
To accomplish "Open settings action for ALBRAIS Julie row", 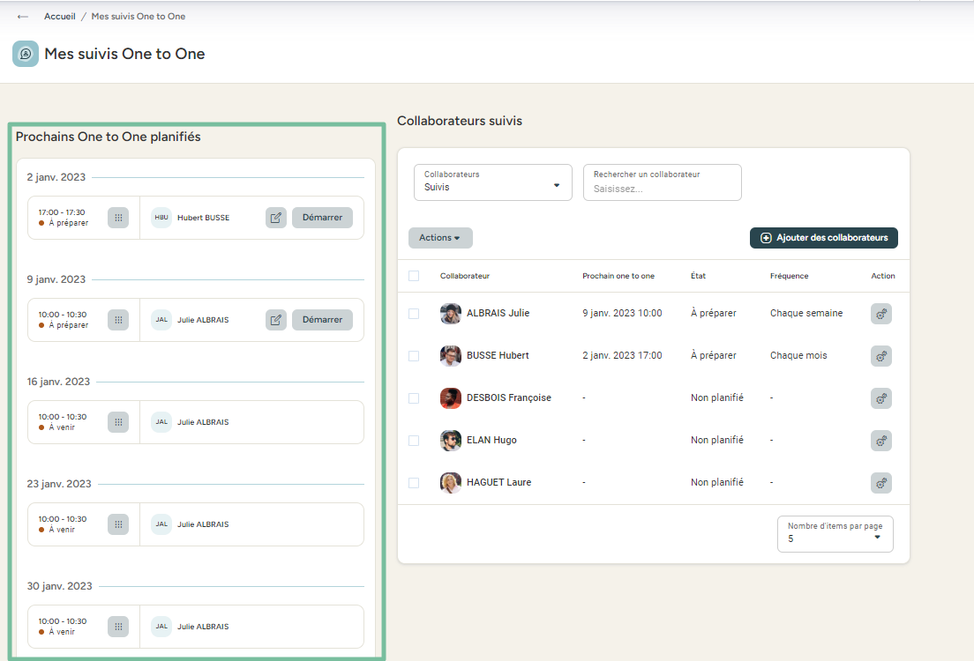I will [880, 314].
